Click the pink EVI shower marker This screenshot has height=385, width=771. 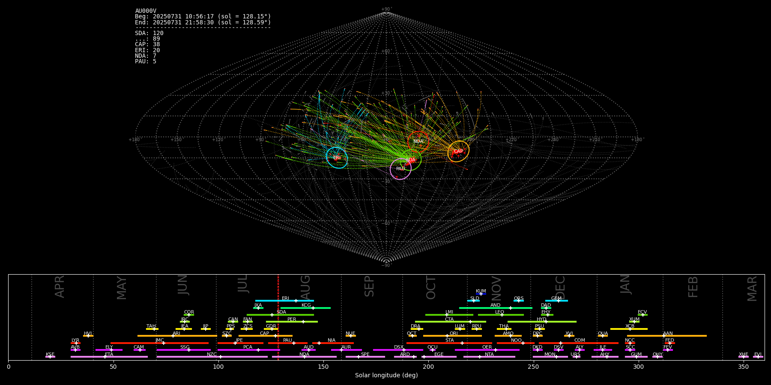pos(758,357)
